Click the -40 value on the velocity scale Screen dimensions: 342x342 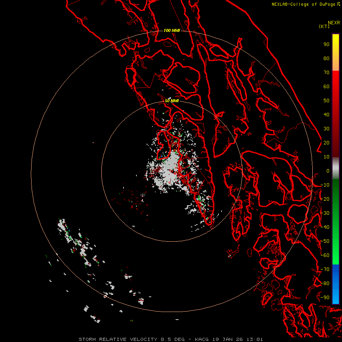coord(325,227)
